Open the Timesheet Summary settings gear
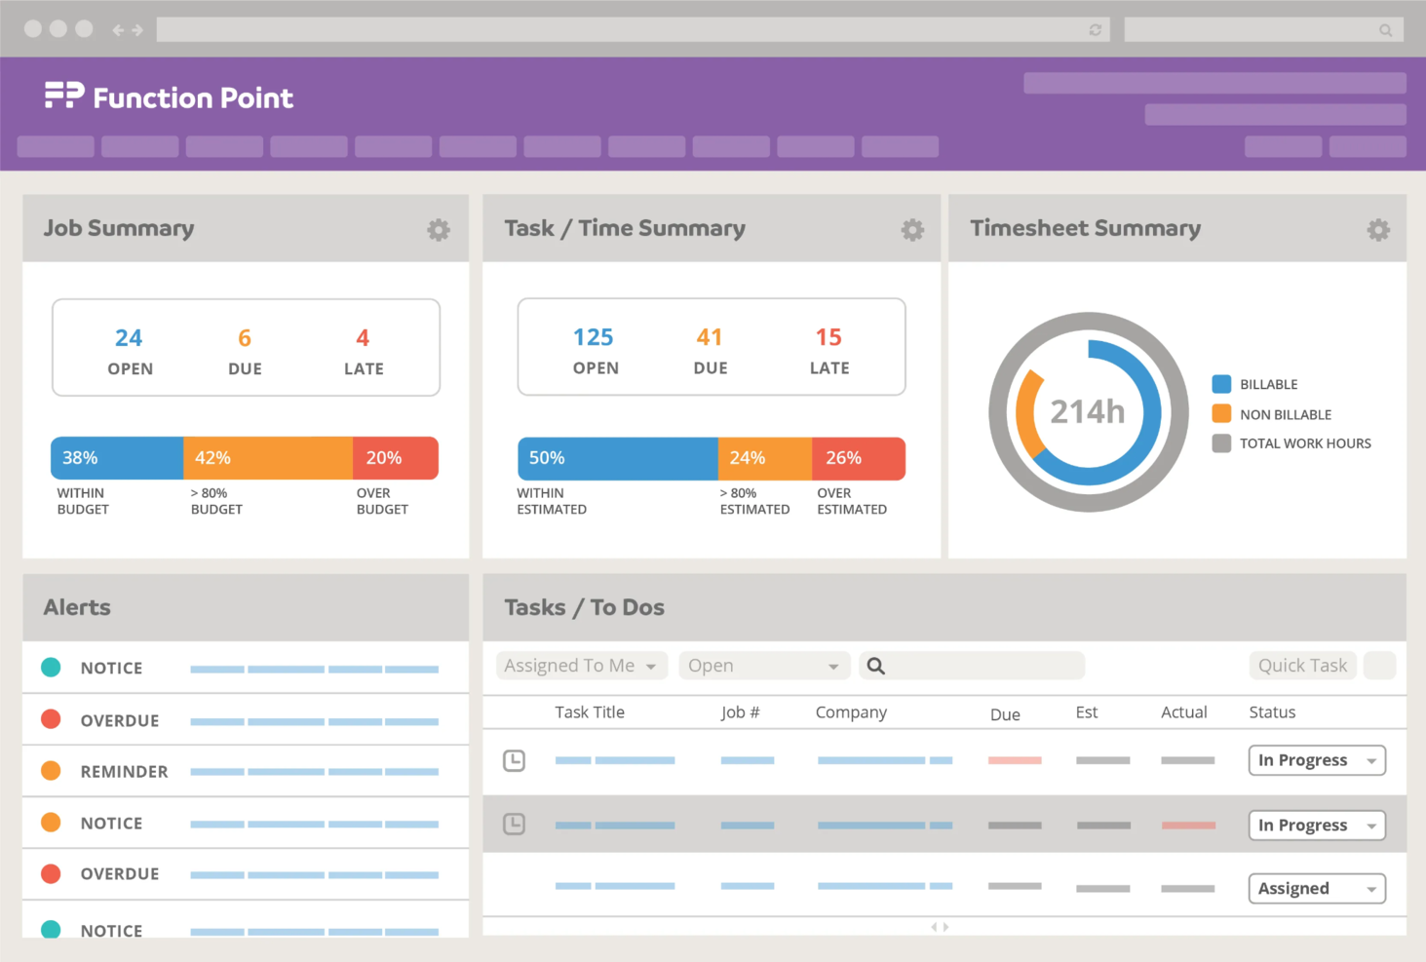 tap(1378, 229)
